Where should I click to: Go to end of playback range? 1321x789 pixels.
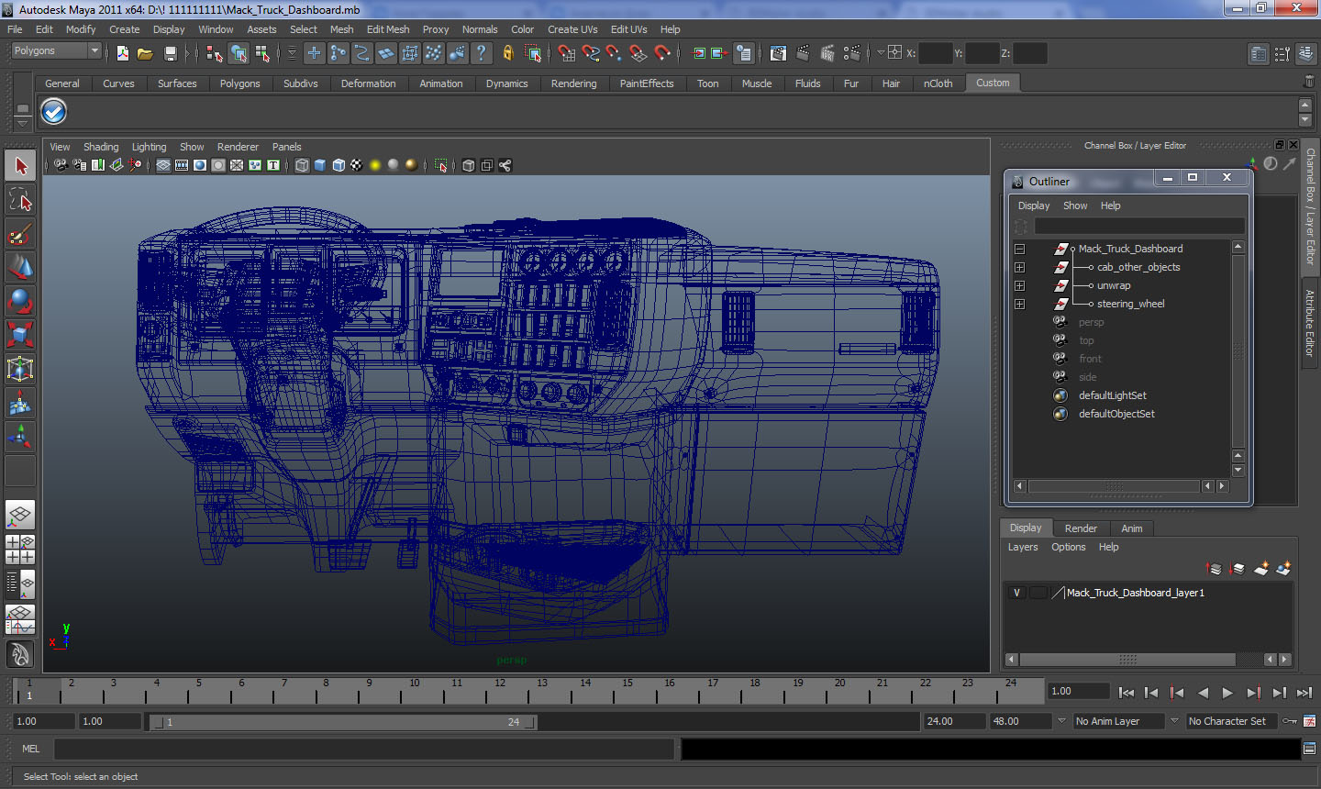point(1304,693)
